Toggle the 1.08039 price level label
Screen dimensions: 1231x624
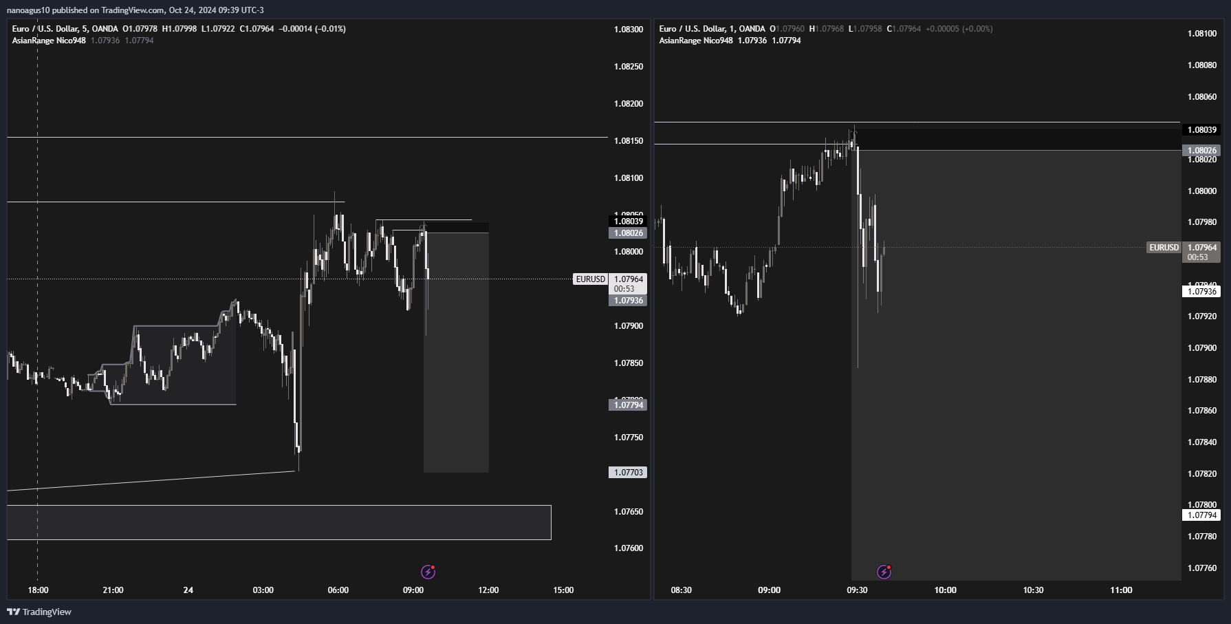(x=628, y=222)
